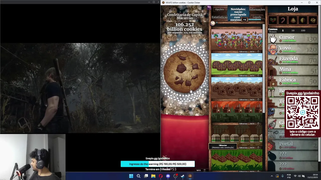
Task: Level up the farm row with lvl 0 arrow
Action: [x=255, y=75]
